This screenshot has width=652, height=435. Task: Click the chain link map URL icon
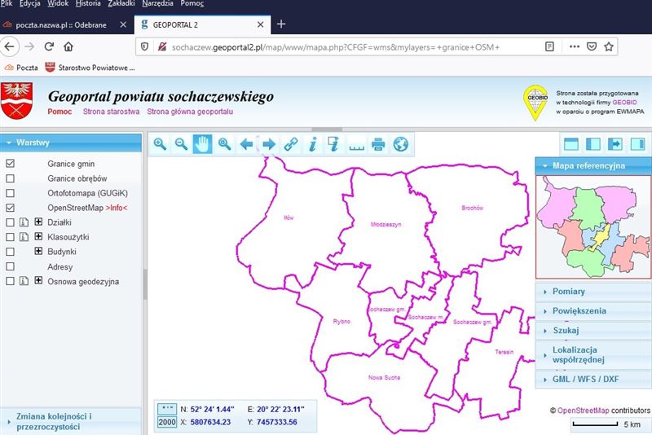[x=290, y=144]
